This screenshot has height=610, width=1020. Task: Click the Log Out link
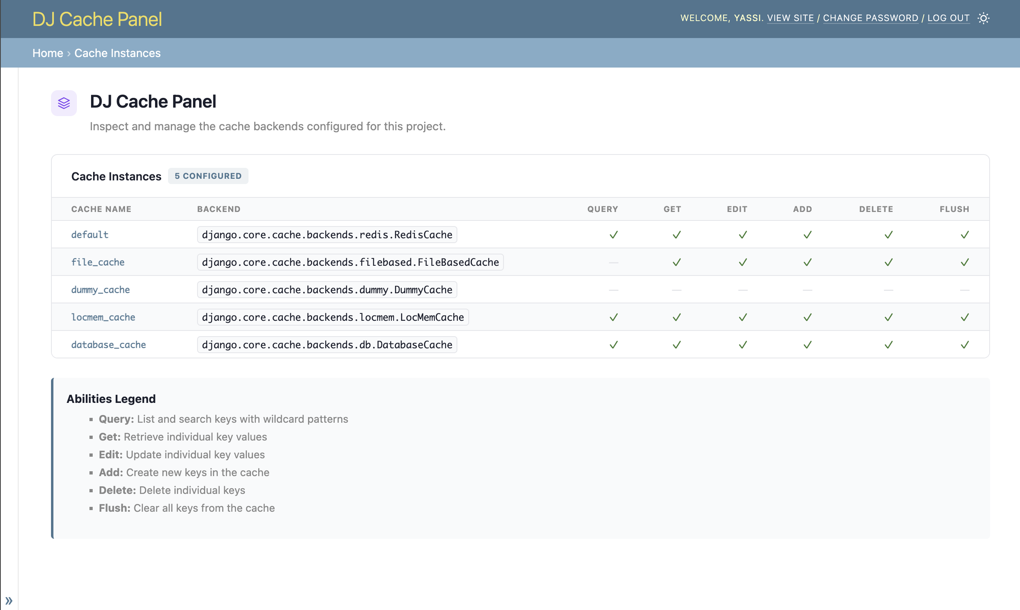(x=948, y=18)
